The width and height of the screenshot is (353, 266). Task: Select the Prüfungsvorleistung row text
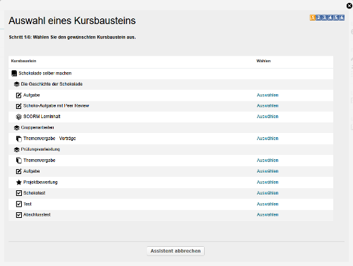(40, 149)
